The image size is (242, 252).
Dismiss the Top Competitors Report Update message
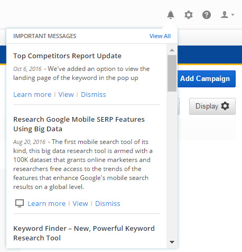pos(94,95)
